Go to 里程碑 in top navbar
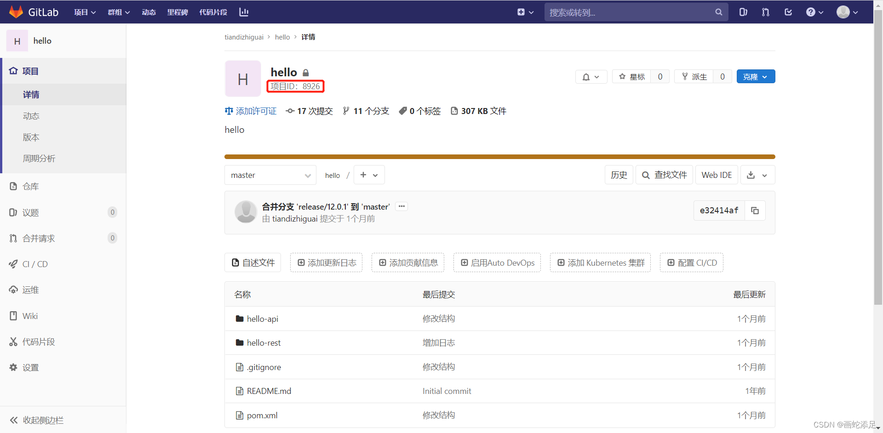Image resolution: width=883 pixels, height=433 pixels. coord(178,12)
